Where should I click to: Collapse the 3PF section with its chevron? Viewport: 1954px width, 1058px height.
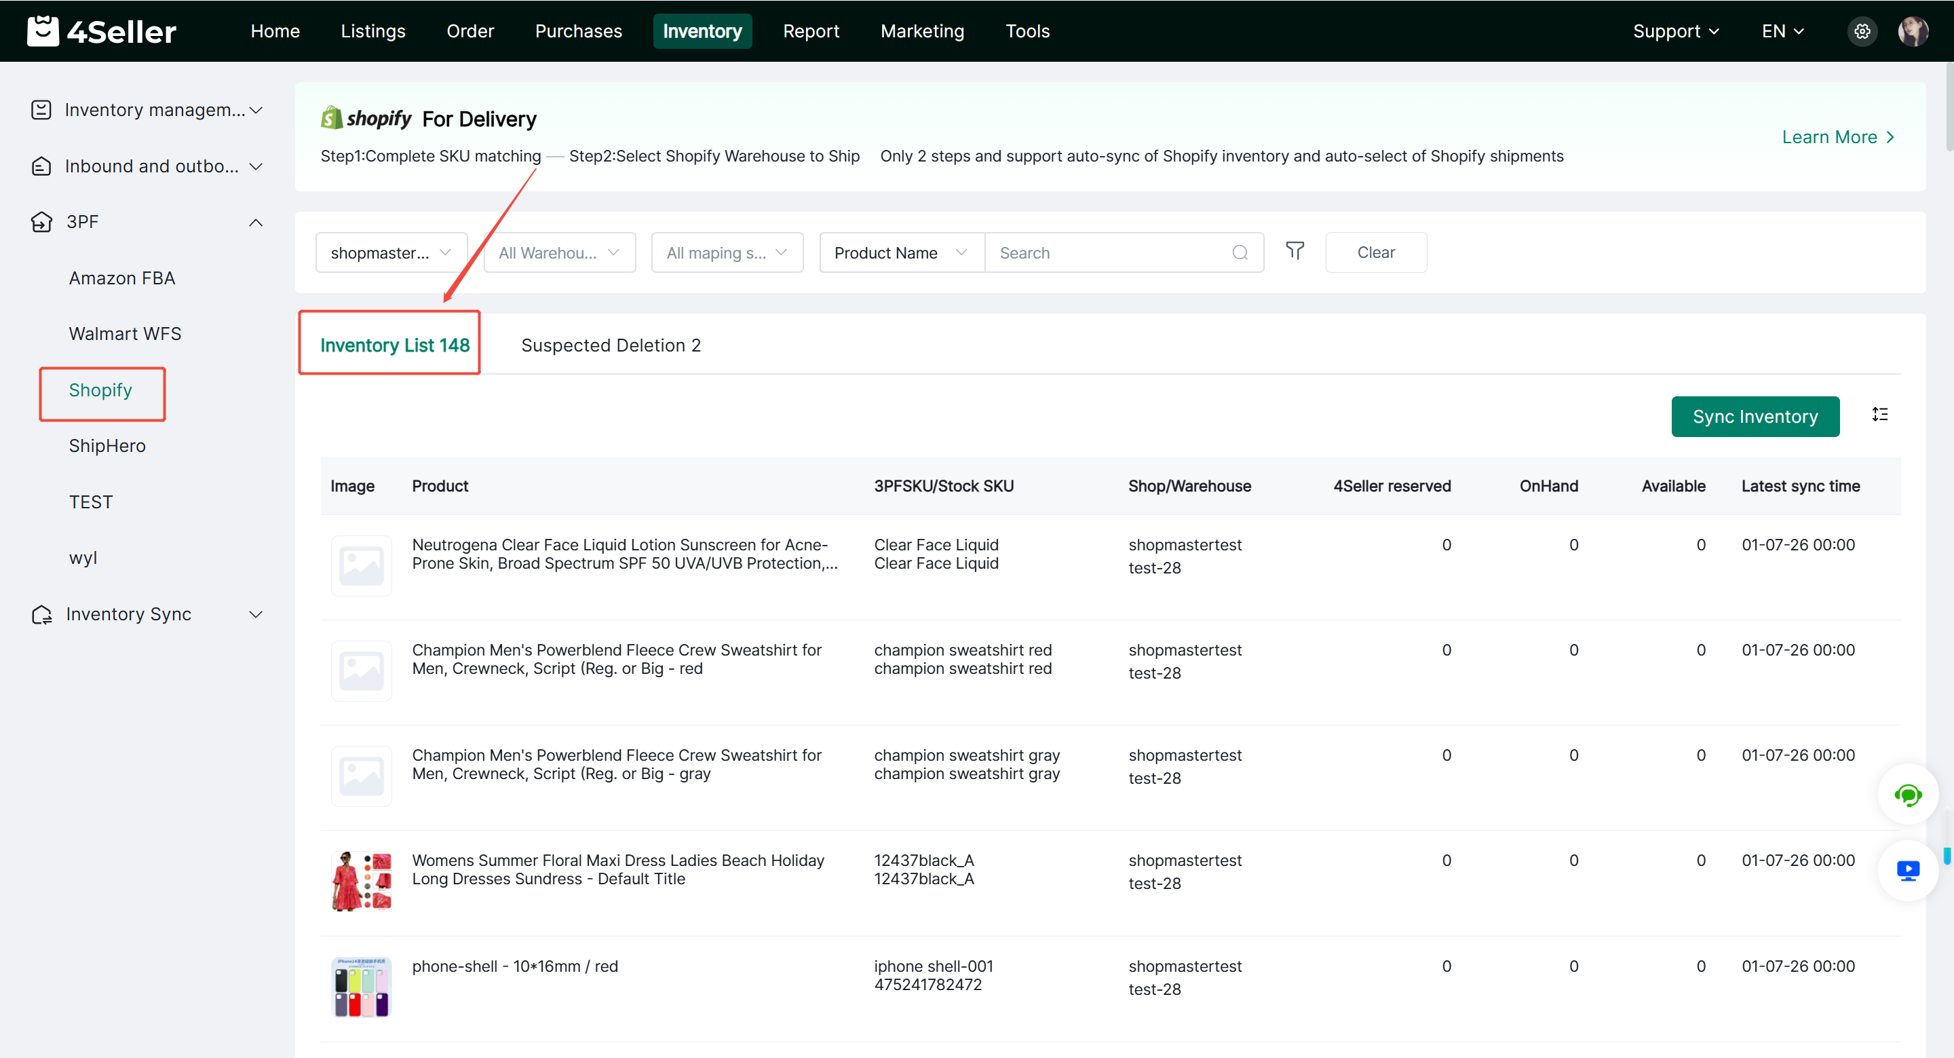256,222
